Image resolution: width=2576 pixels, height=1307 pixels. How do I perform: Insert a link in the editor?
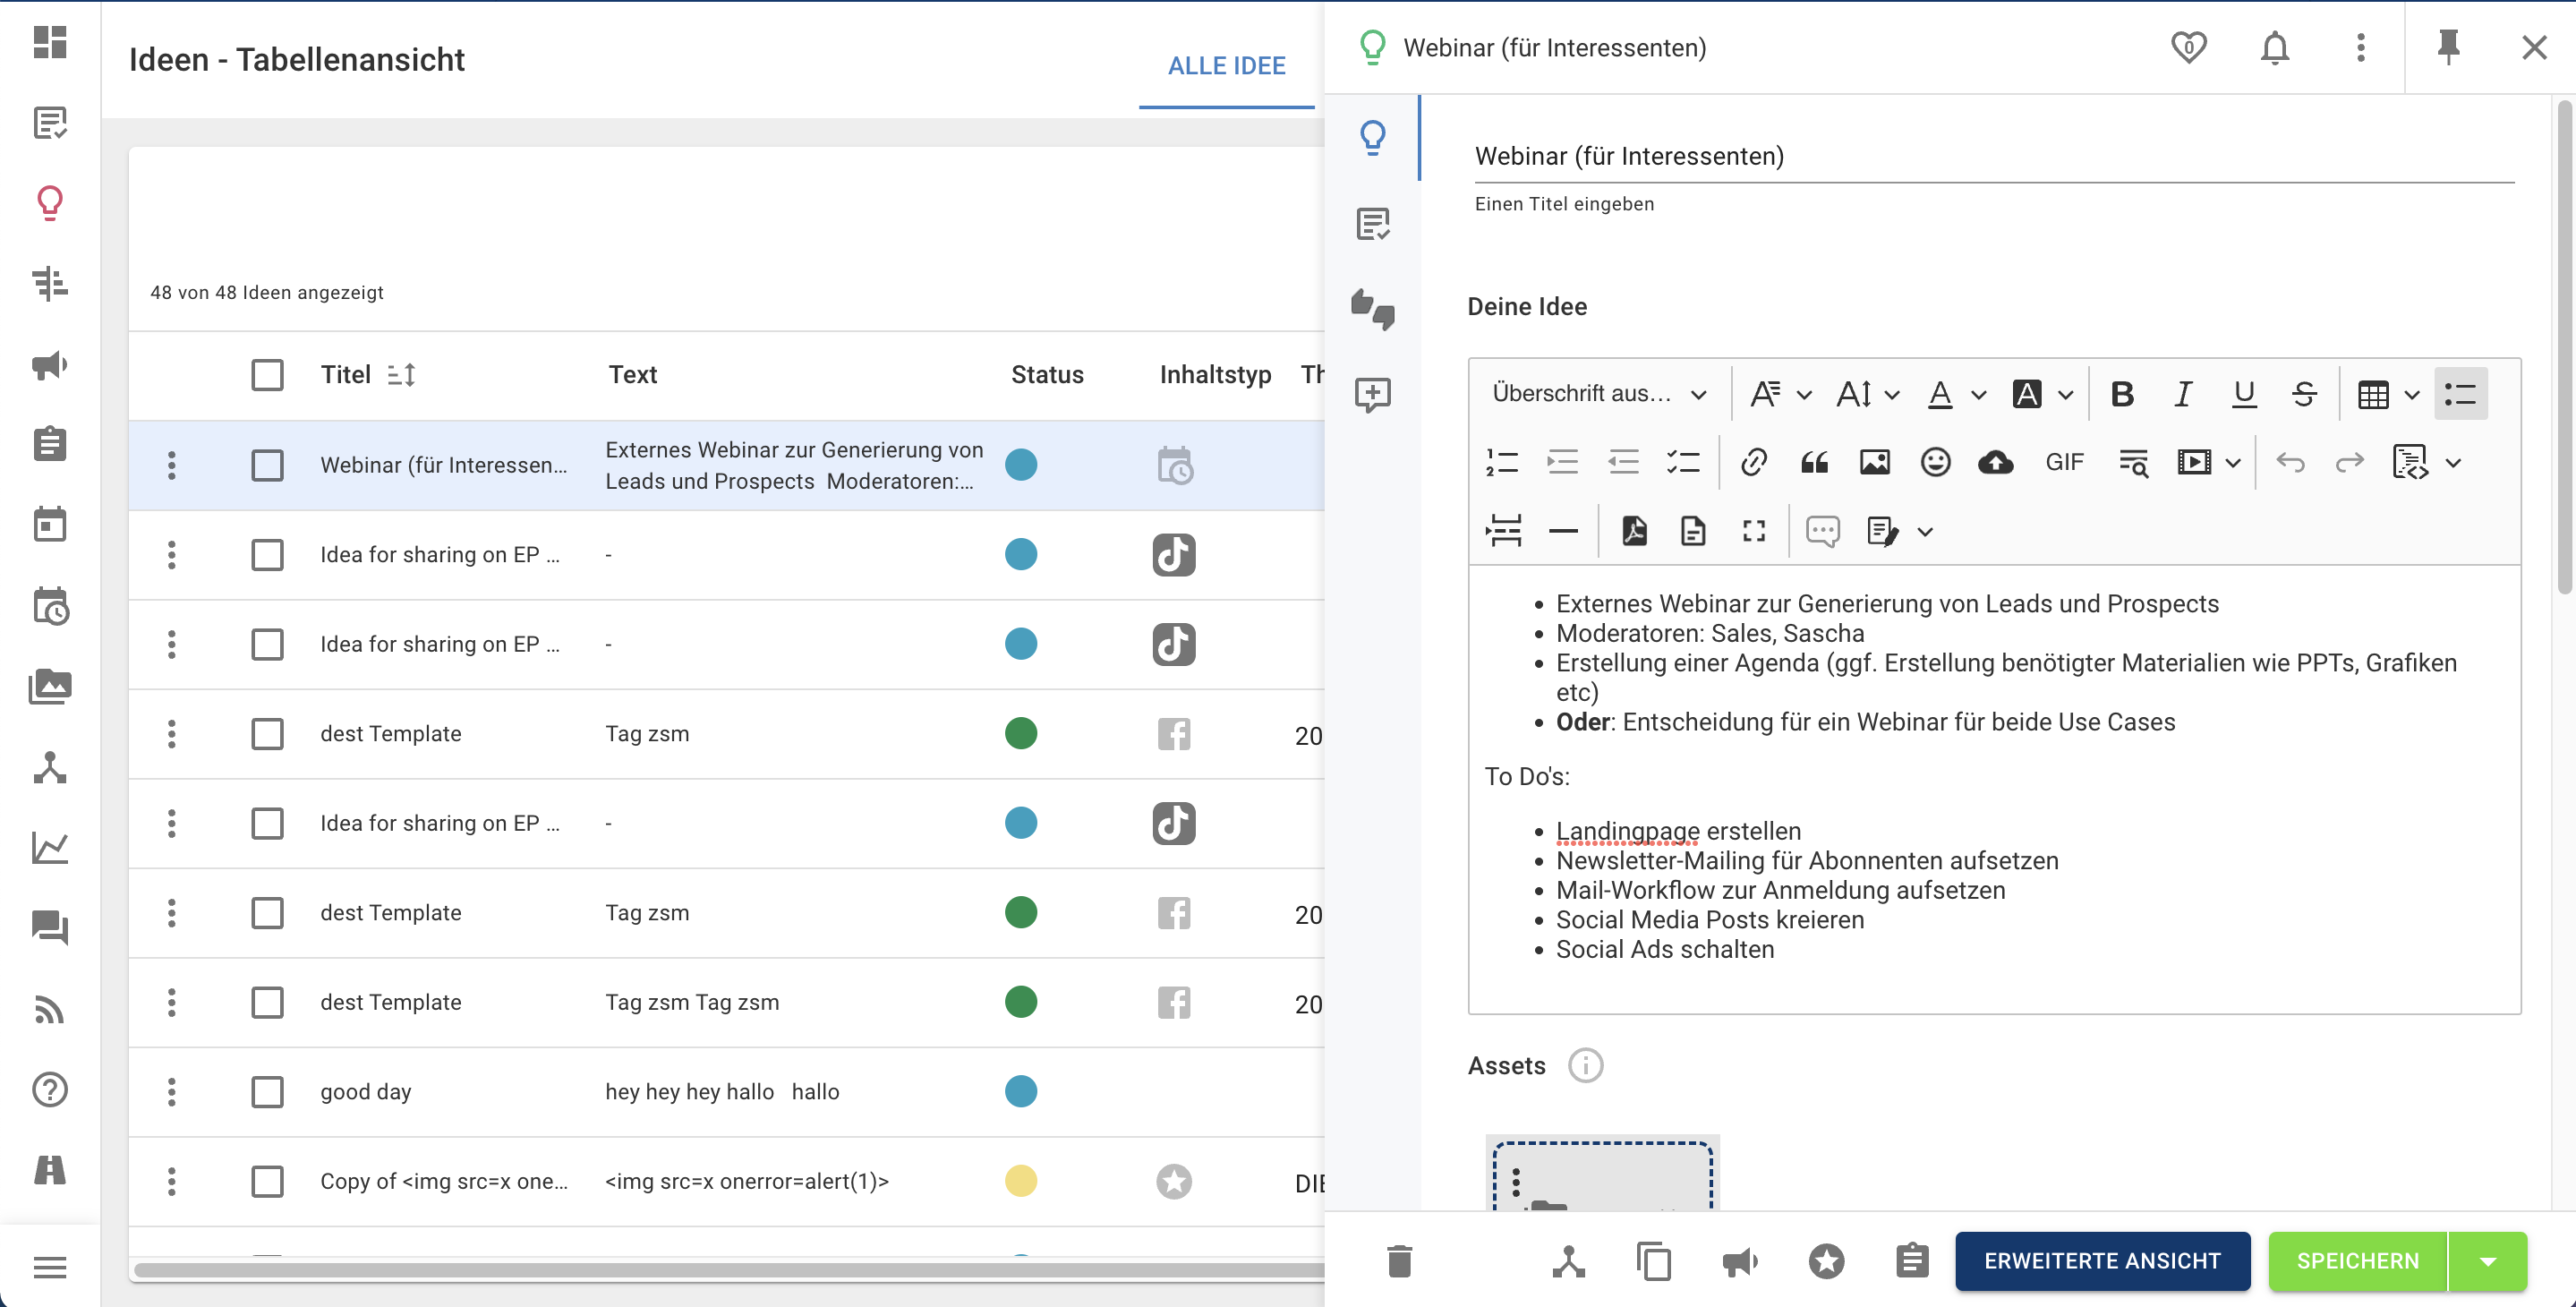pos(1754,462)
